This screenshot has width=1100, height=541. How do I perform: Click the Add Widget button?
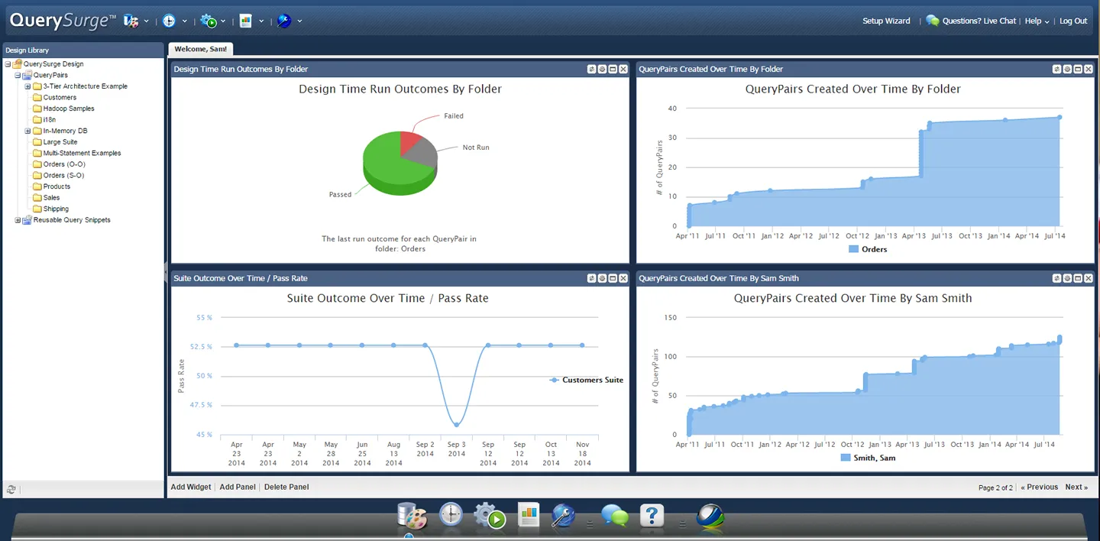click(190, 487)
